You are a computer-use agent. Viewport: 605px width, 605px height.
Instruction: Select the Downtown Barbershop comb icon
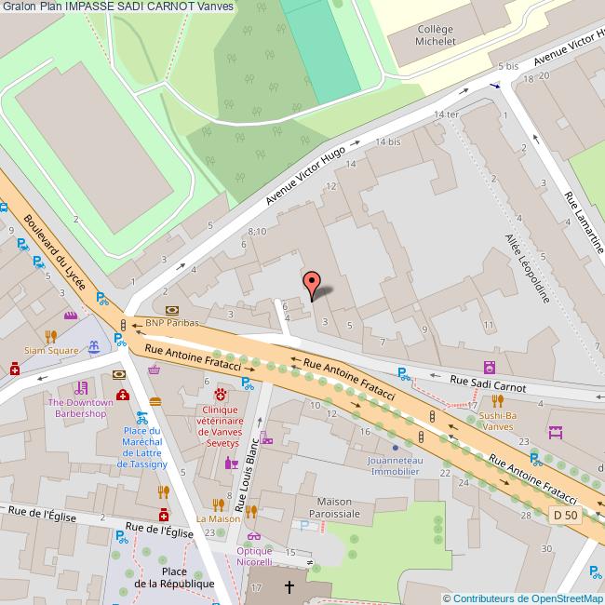coord(81,388)
